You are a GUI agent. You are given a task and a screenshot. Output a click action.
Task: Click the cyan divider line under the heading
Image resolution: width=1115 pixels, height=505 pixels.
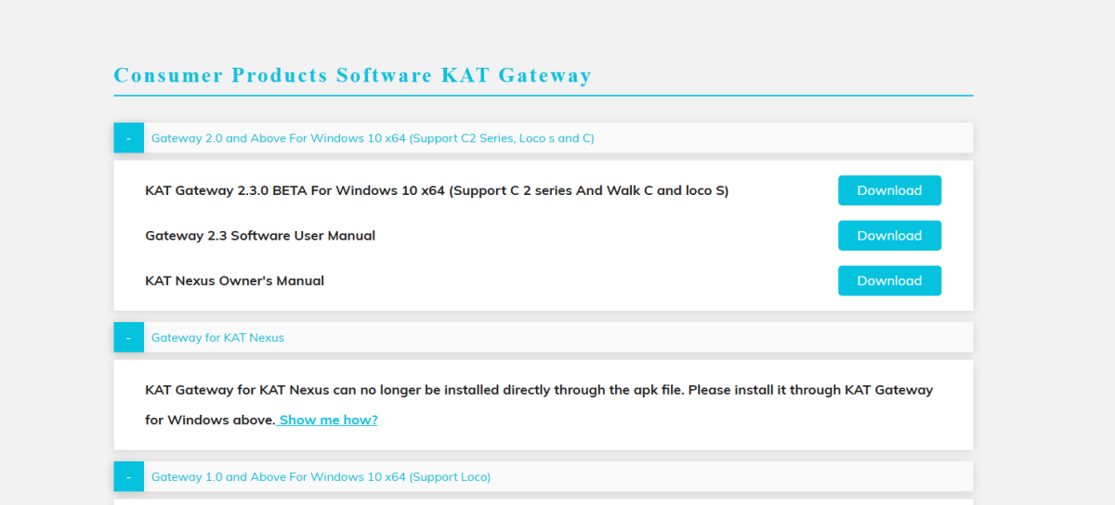point(544,95)
